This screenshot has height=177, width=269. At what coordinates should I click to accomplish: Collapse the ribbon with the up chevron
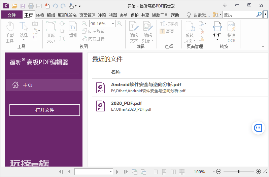point(263,46)
